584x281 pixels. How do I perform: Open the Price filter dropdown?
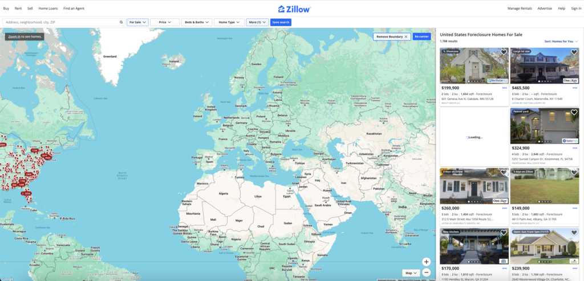point(165,22)
